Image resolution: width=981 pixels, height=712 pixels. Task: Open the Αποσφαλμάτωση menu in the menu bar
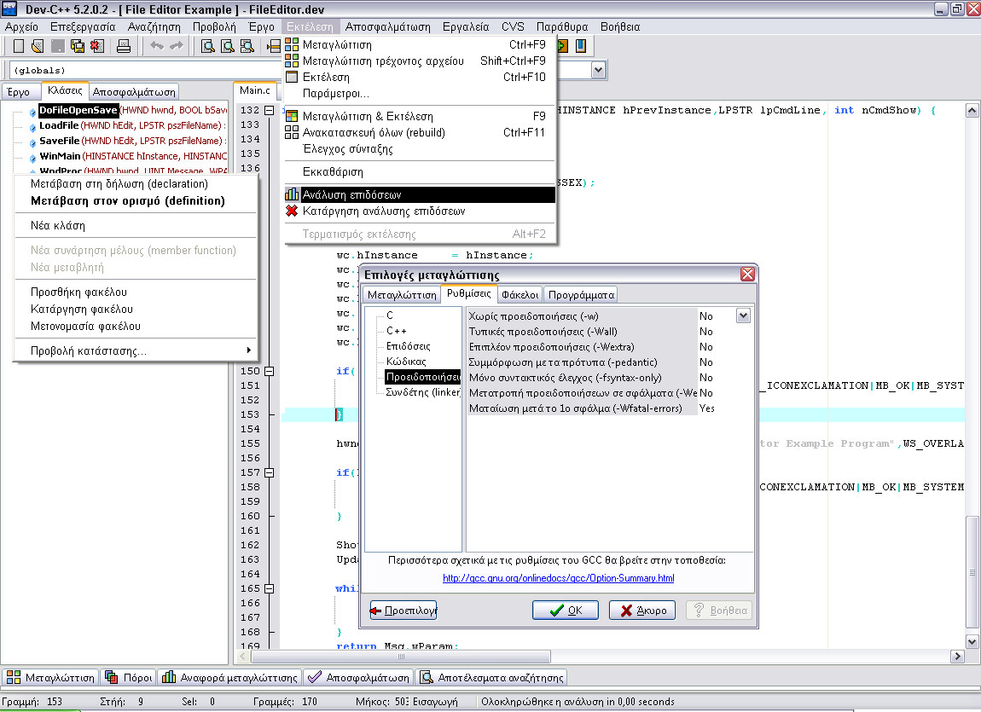(x=388, y=27)
